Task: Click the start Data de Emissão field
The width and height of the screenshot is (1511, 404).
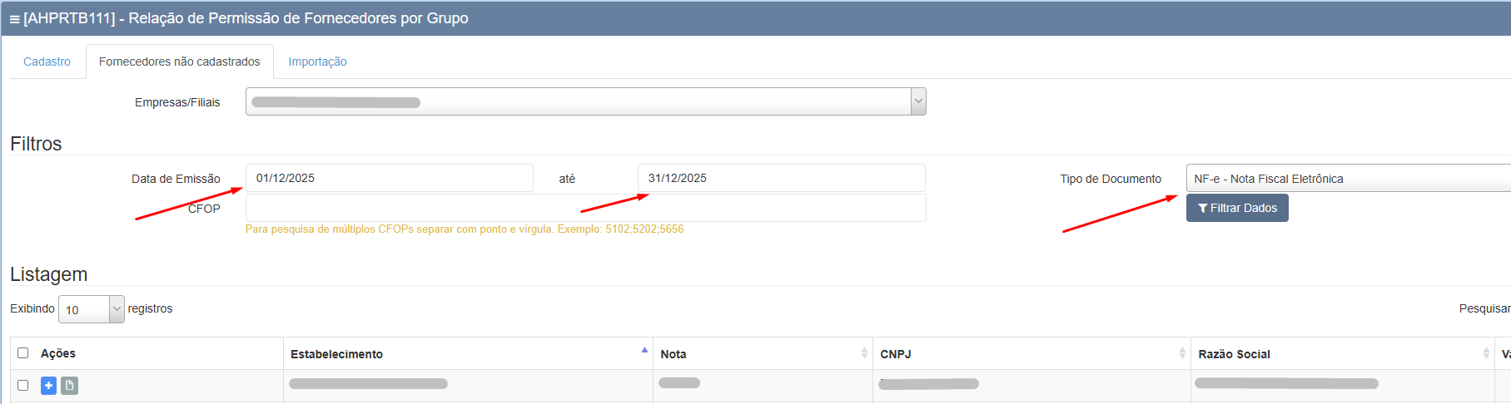Action: (389, 178)
